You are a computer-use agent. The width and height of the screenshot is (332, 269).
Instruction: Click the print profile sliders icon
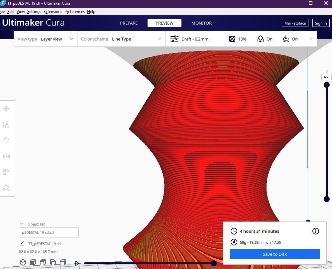[x=174, y=39]
